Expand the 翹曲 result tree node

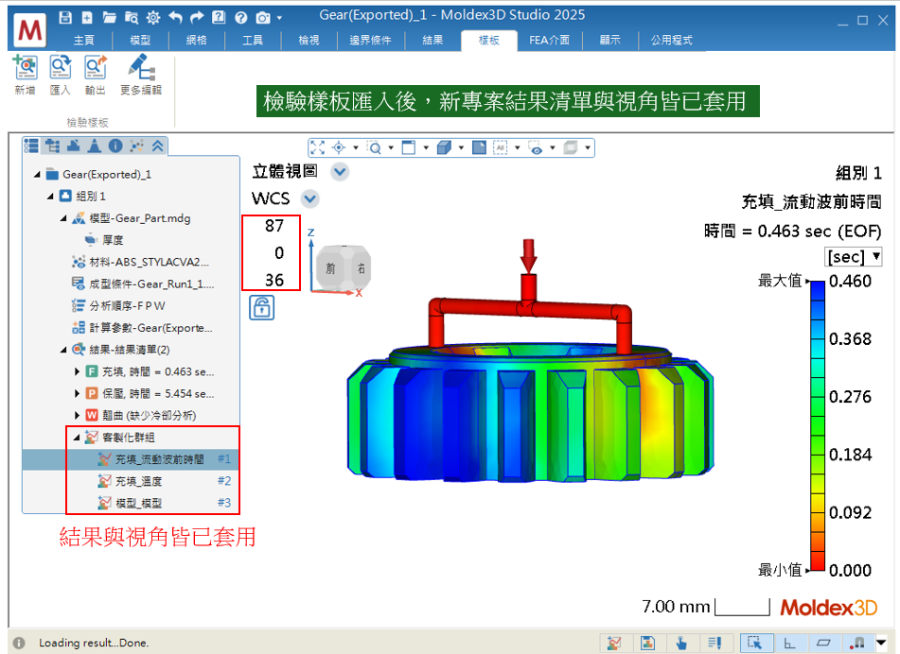78,415
